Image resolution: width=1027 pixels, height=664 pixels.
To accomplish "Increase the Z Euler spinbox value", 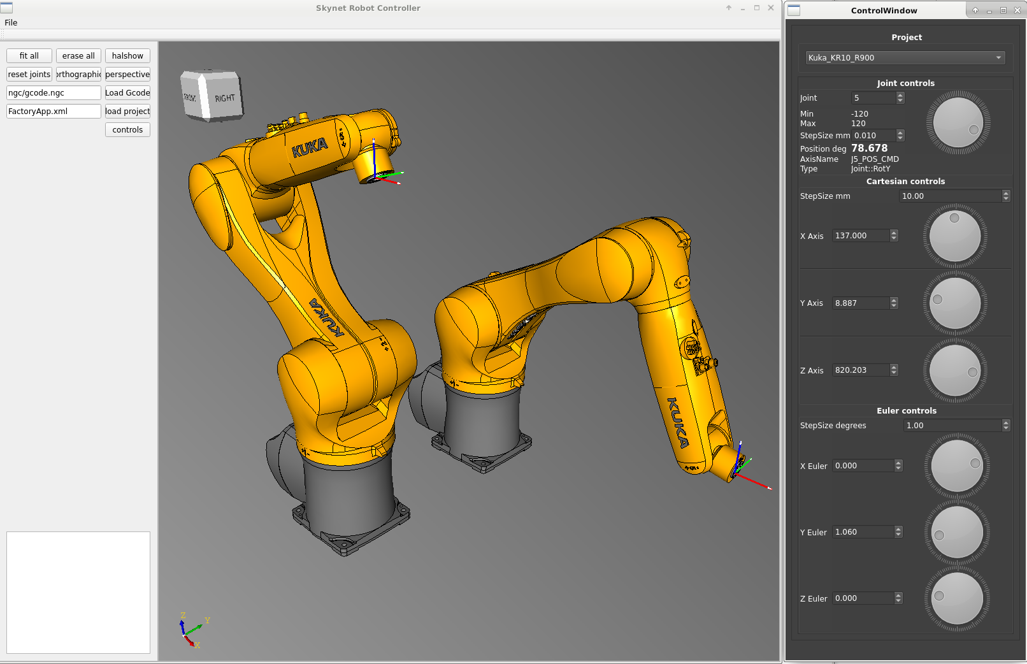I will [898, 595].
